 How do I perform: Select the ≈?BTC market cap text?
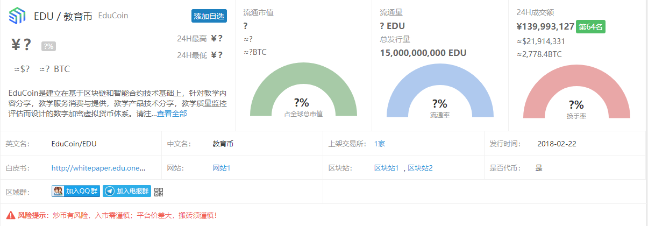[x=255, y=52]
